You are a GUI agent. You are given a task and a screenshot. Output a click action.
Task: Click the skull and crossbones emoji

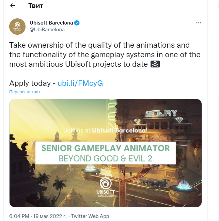155,64
